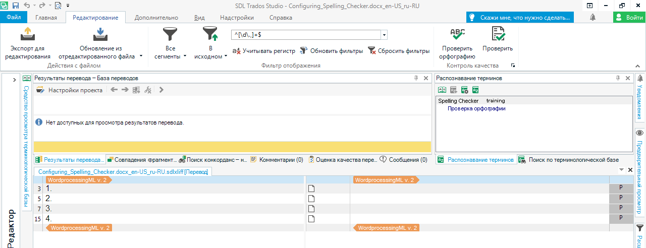Open Настройки проекта in translation results

pos(70,90)
